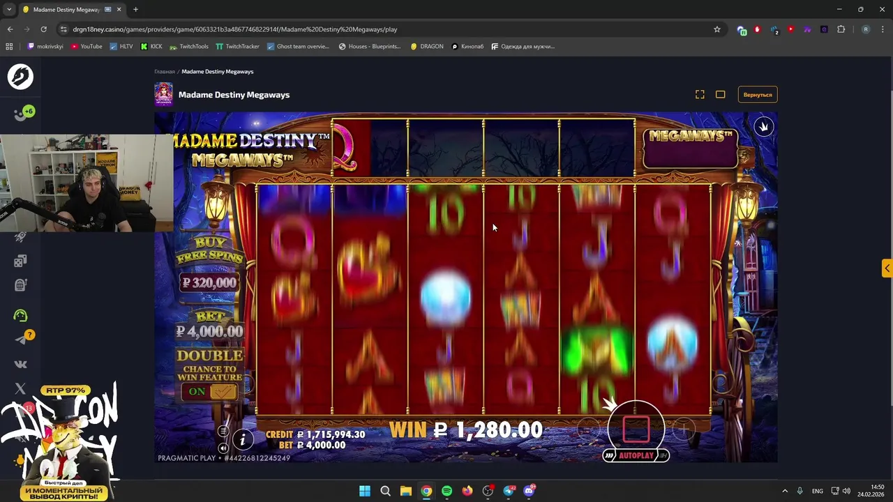Expand the orange side panel arrow
This screenshot has width=893, height=502.
[x=887, y=268]
